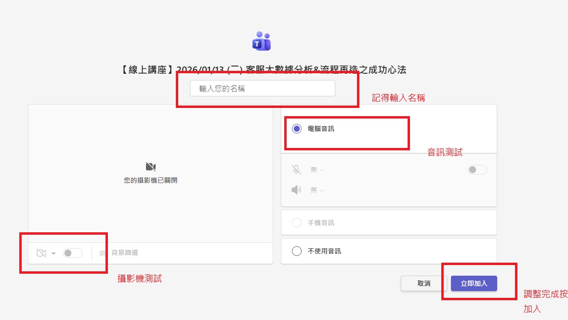Screen dimensions: 568x320
Task: Select the 手機音訊 radio option
Action: [297, 223]
